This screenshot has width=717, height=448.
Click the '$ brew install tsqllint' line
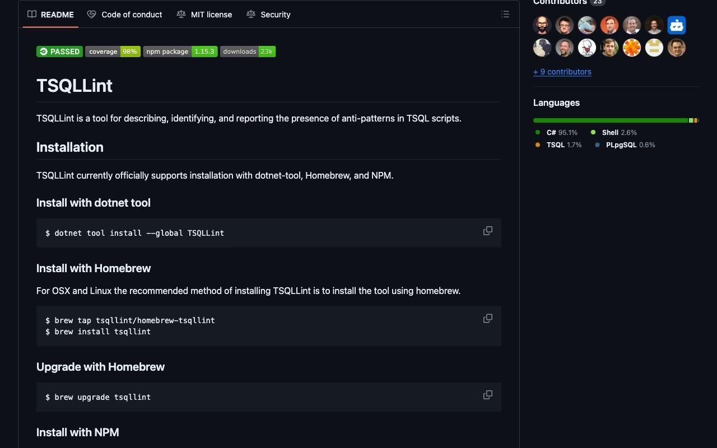(98, 332)
